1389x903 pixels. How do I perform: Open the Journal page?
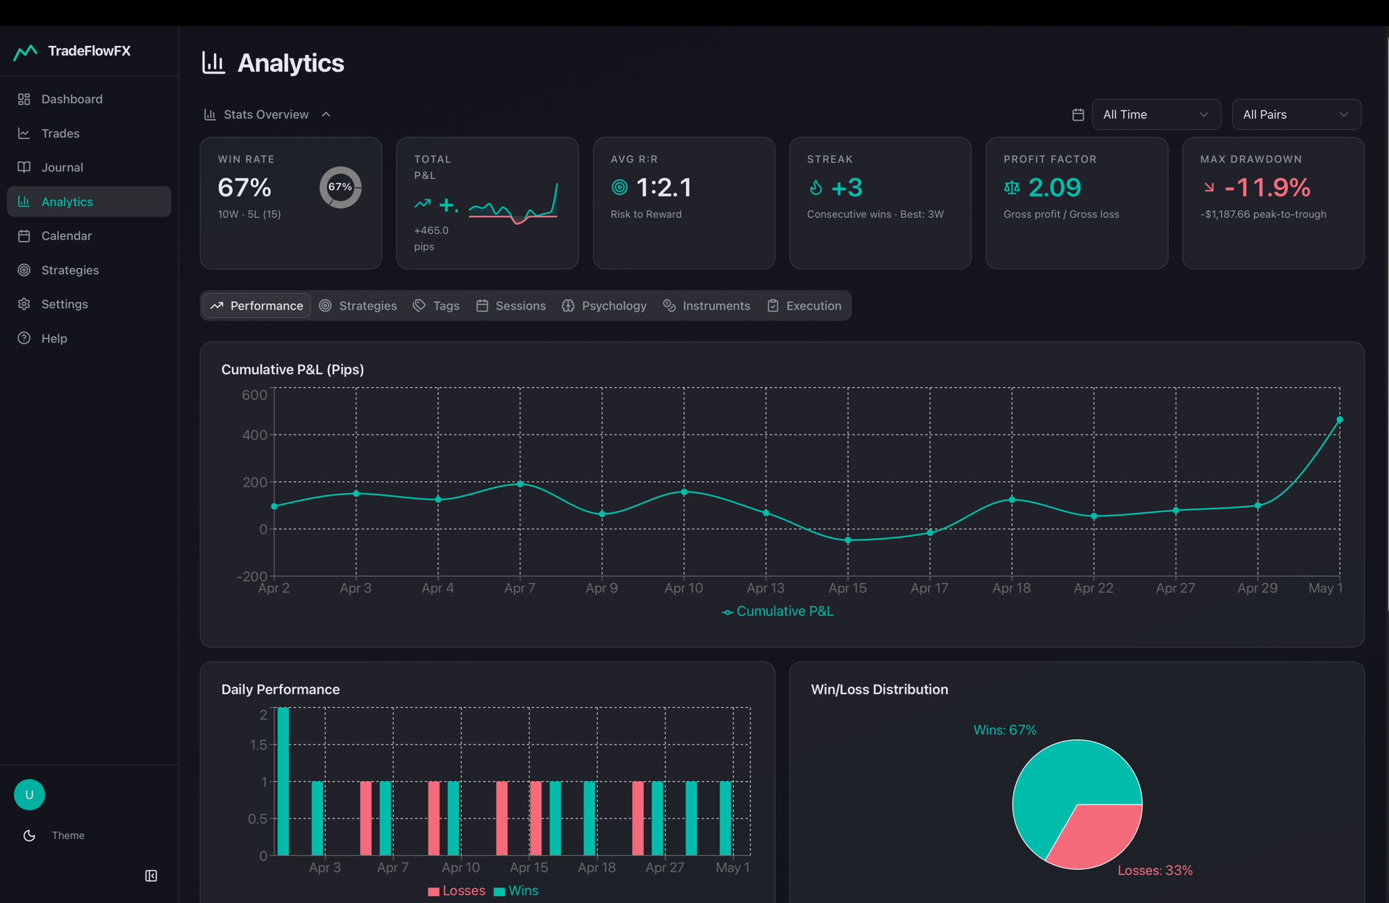point(89,167)
